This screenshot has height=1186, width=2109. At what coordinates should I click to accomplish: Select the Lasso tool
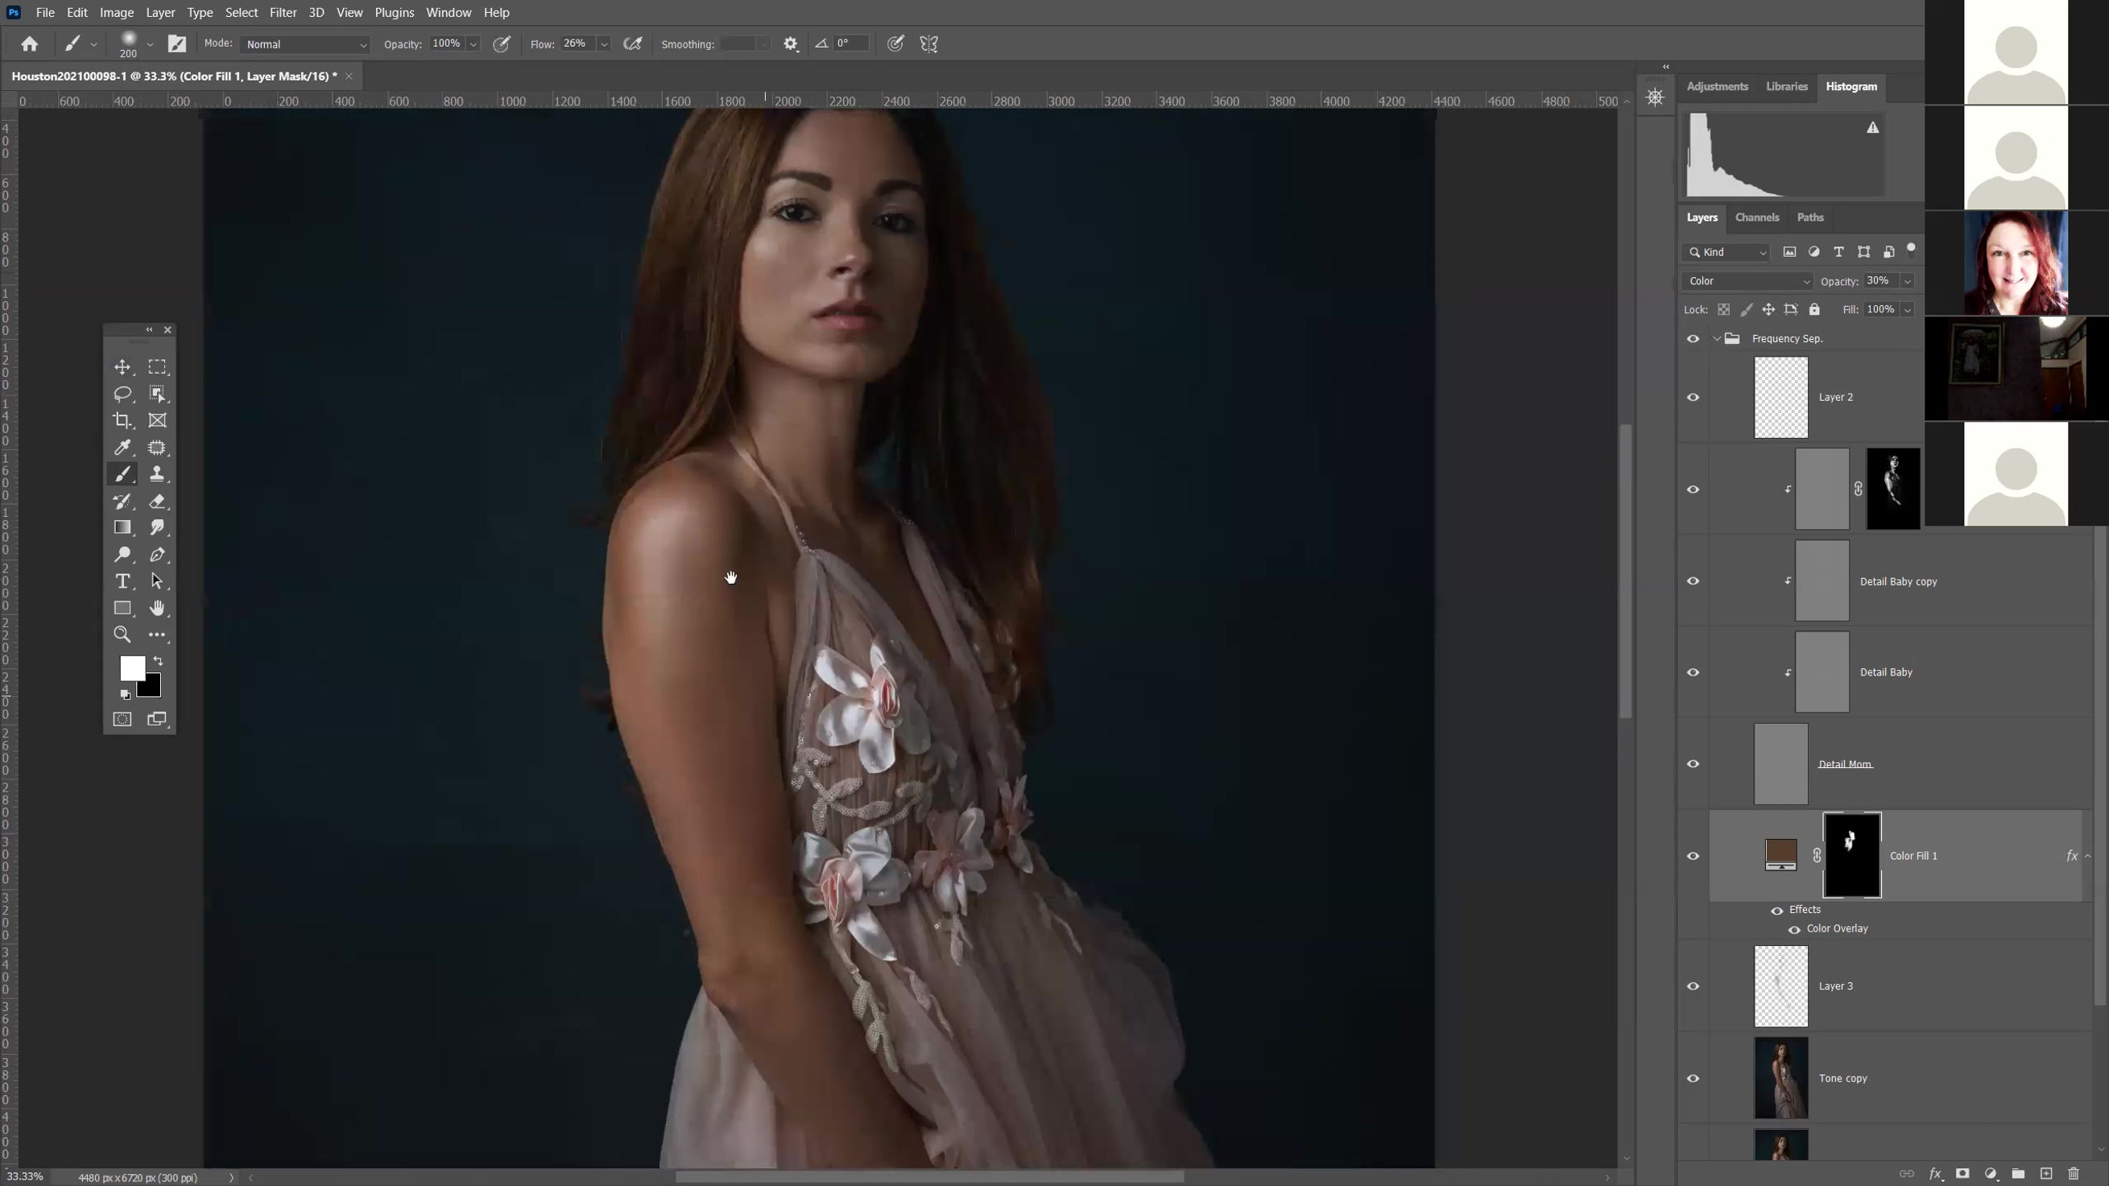[122, 394]
